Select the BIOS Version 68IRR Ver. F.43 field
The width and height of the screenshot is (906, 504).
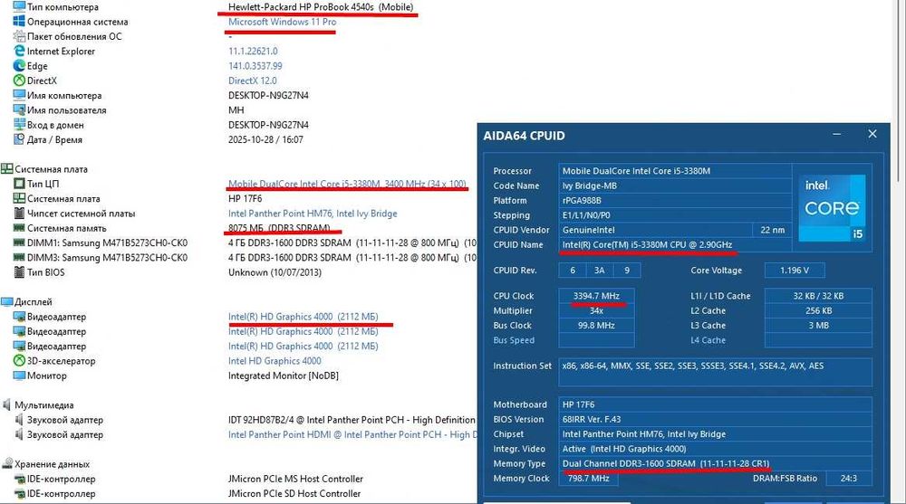716,419
